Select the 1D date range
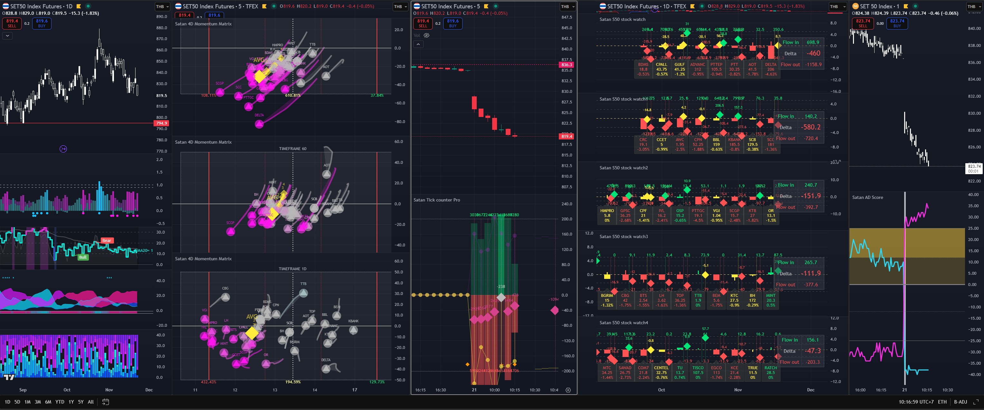The image size is (984, 410). (x=7, y=402)
